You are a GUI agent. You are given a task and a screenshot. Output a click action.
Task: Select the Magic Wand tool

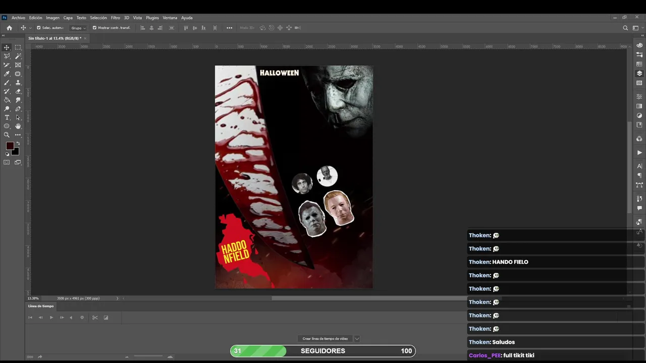pos(18,56)
